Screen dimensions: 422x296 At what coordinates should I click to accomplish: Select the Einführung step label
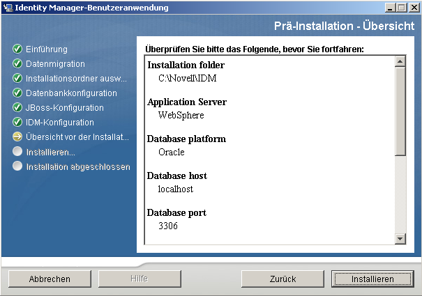click(x=47, y=49)
